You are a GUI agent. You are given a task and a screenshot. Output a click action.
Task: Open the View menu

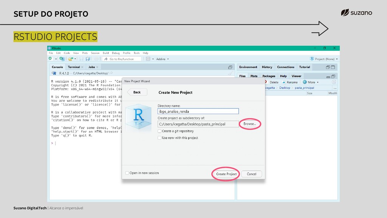click(x=76, y=53)
